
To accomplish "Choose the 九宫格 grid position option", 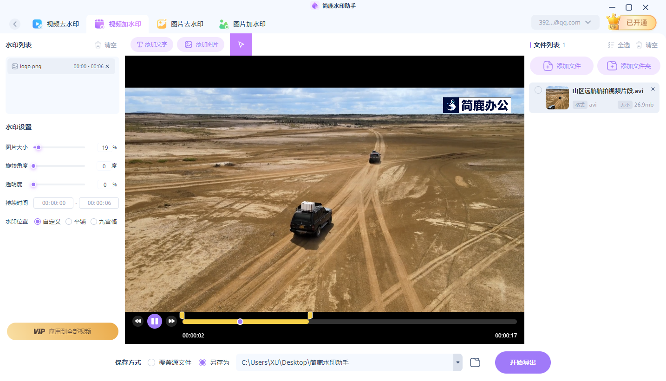I will tap(94, 222).
